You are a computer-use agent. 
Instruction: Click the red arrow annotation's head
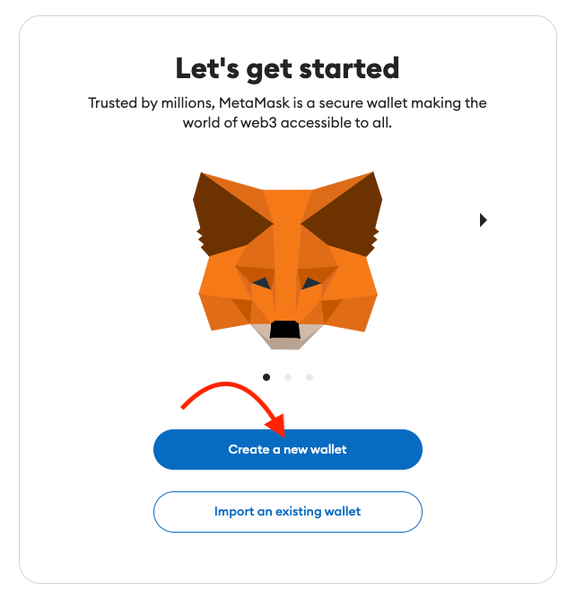point(276,425)
